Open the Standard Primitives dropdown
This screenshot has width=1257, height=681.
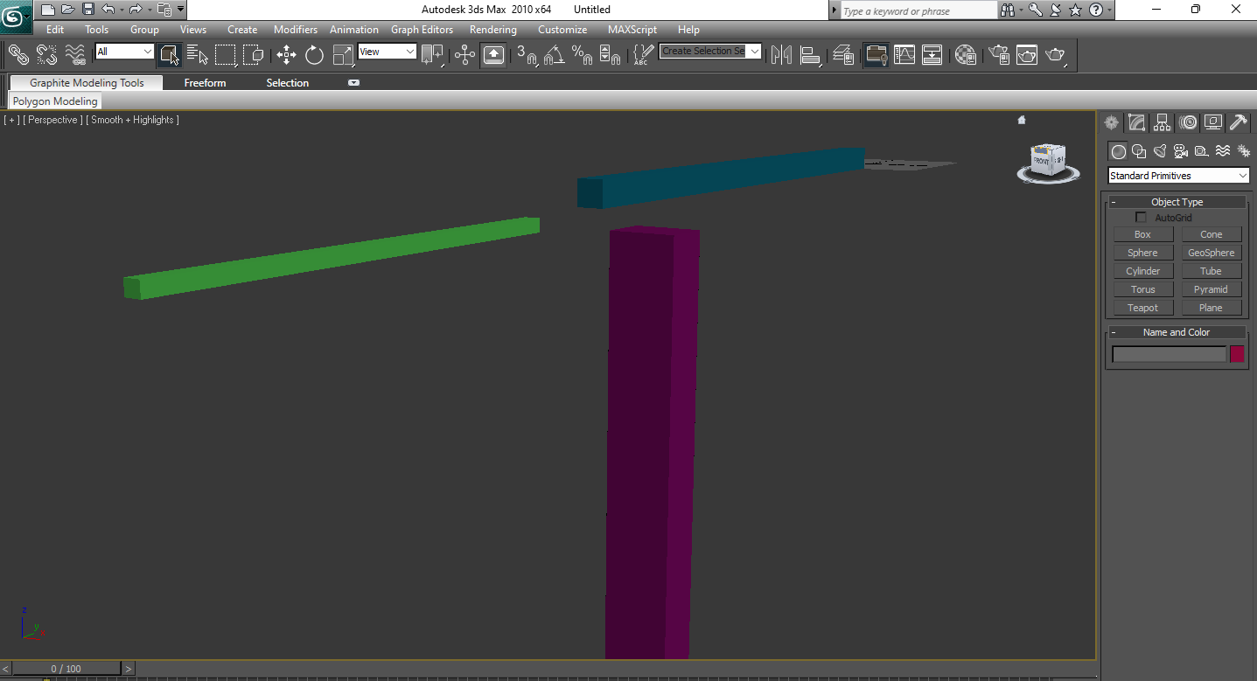tap(1178, 176)
